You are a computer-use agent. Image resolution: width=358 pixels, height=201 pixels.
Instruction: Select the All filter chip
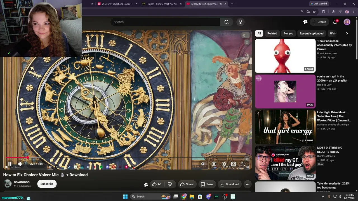pos(259,33)
